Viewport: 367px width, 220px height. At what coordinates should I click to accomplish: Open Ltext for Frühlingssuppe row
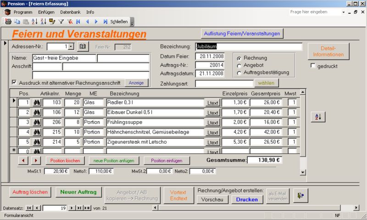[x=213, y=123]
